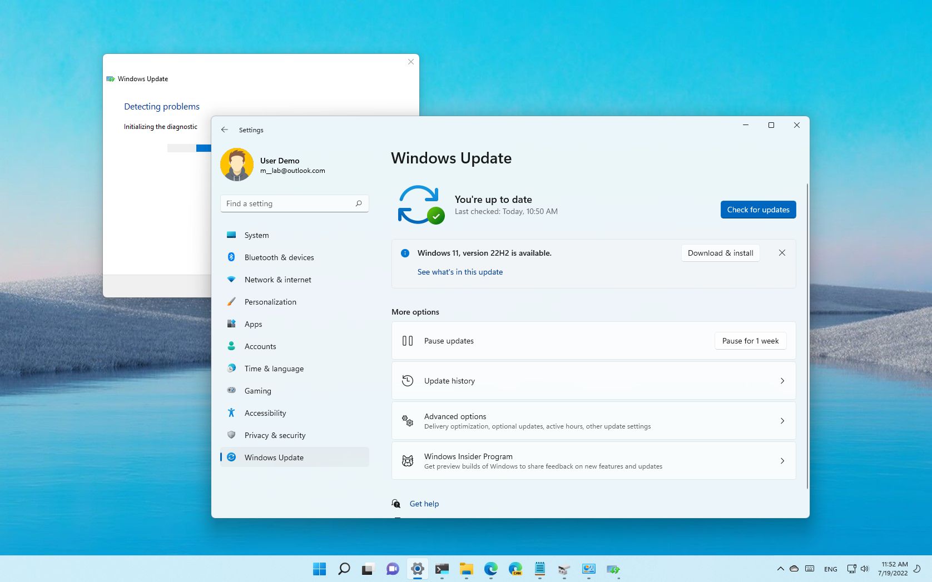
Task: Show hidden icons in the system tray
Action: click(780, 569)
